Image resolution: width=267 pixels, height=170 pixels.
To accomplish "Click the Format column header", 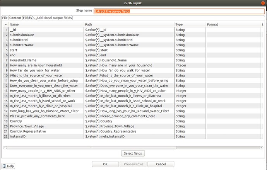I will click(x=233, y=24).
